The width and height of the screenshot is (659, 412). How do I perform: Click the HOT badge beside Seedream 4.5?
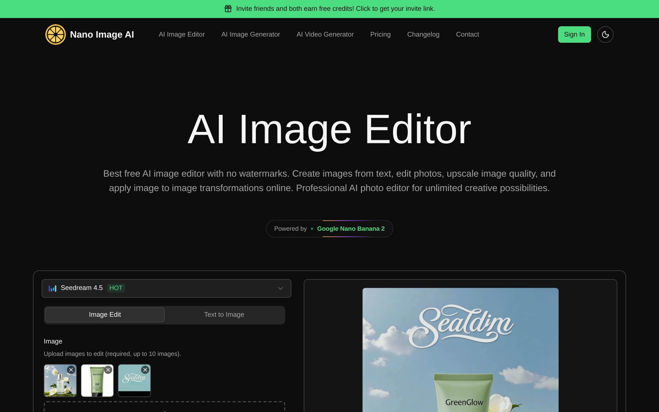click(116, 288)
